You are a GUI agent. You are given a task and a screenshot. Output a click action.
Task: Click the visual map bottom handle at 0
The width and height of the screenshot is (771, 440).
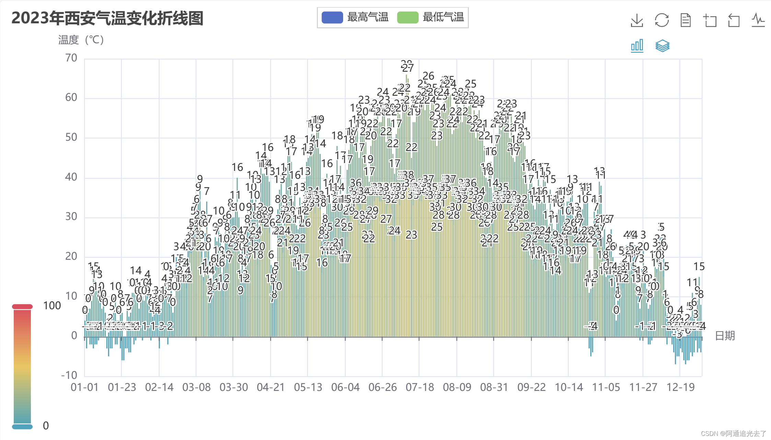coord(22,427)
